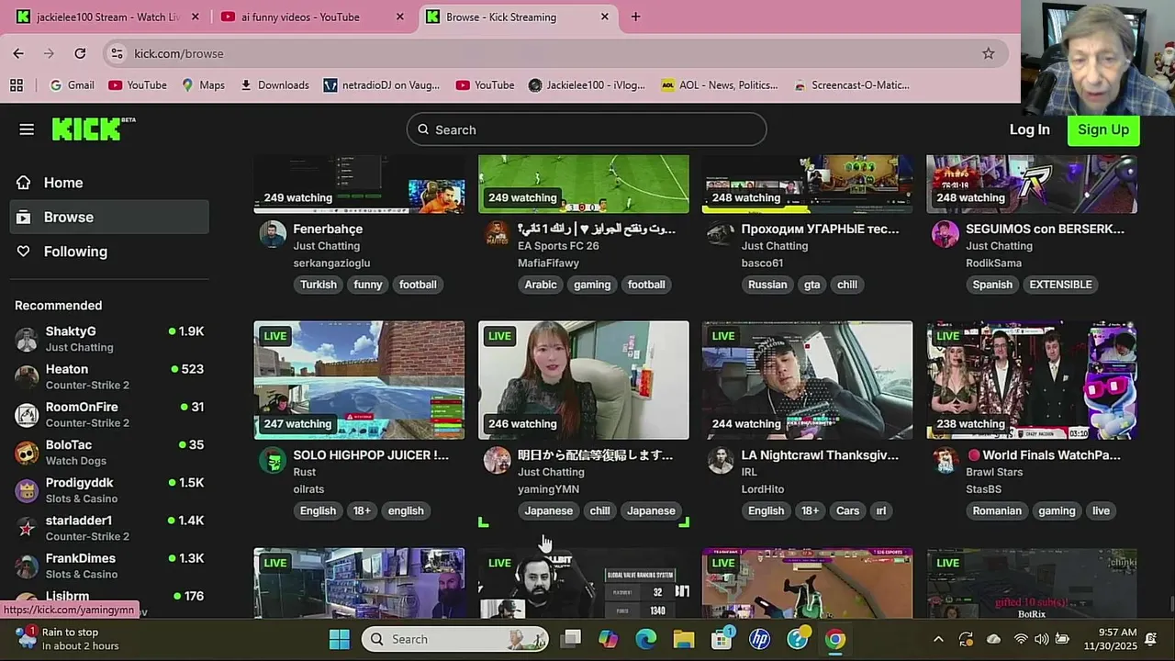Click gta tag under basco61
The width and height of the screenshot is (1175, 661).
[x=812, y=285]
